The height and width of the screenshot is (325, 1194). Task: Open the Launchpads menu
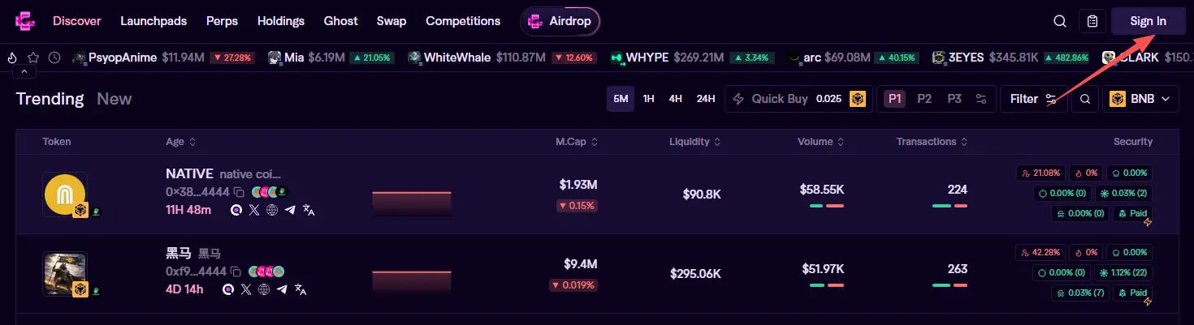[154, 21]
